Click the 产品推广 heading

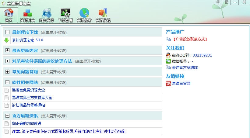pos(175,32)
